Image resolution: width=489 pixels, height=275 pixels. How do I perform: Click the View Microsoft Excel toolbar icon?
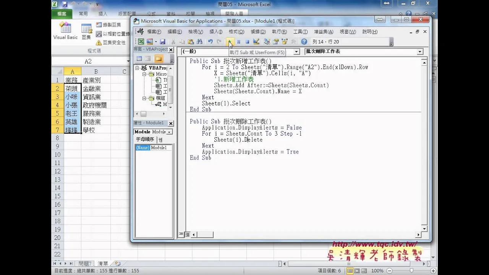pos(141,42)
